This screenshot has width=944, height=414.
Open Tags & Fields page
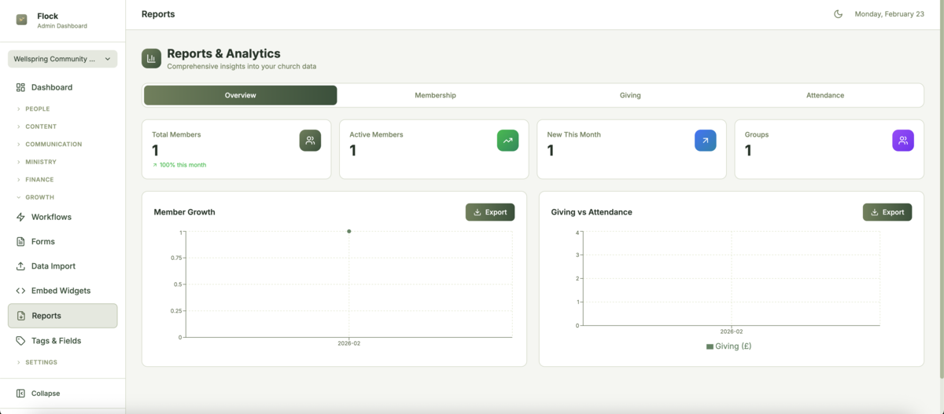pos(63,341)
